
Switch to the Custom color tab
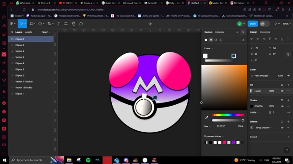[x=208, y=32]
